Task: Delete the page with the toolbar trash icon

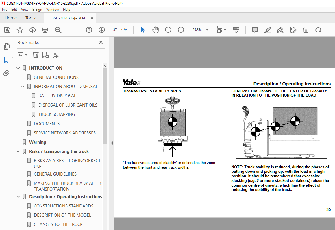Action: (x=306, y=30)
